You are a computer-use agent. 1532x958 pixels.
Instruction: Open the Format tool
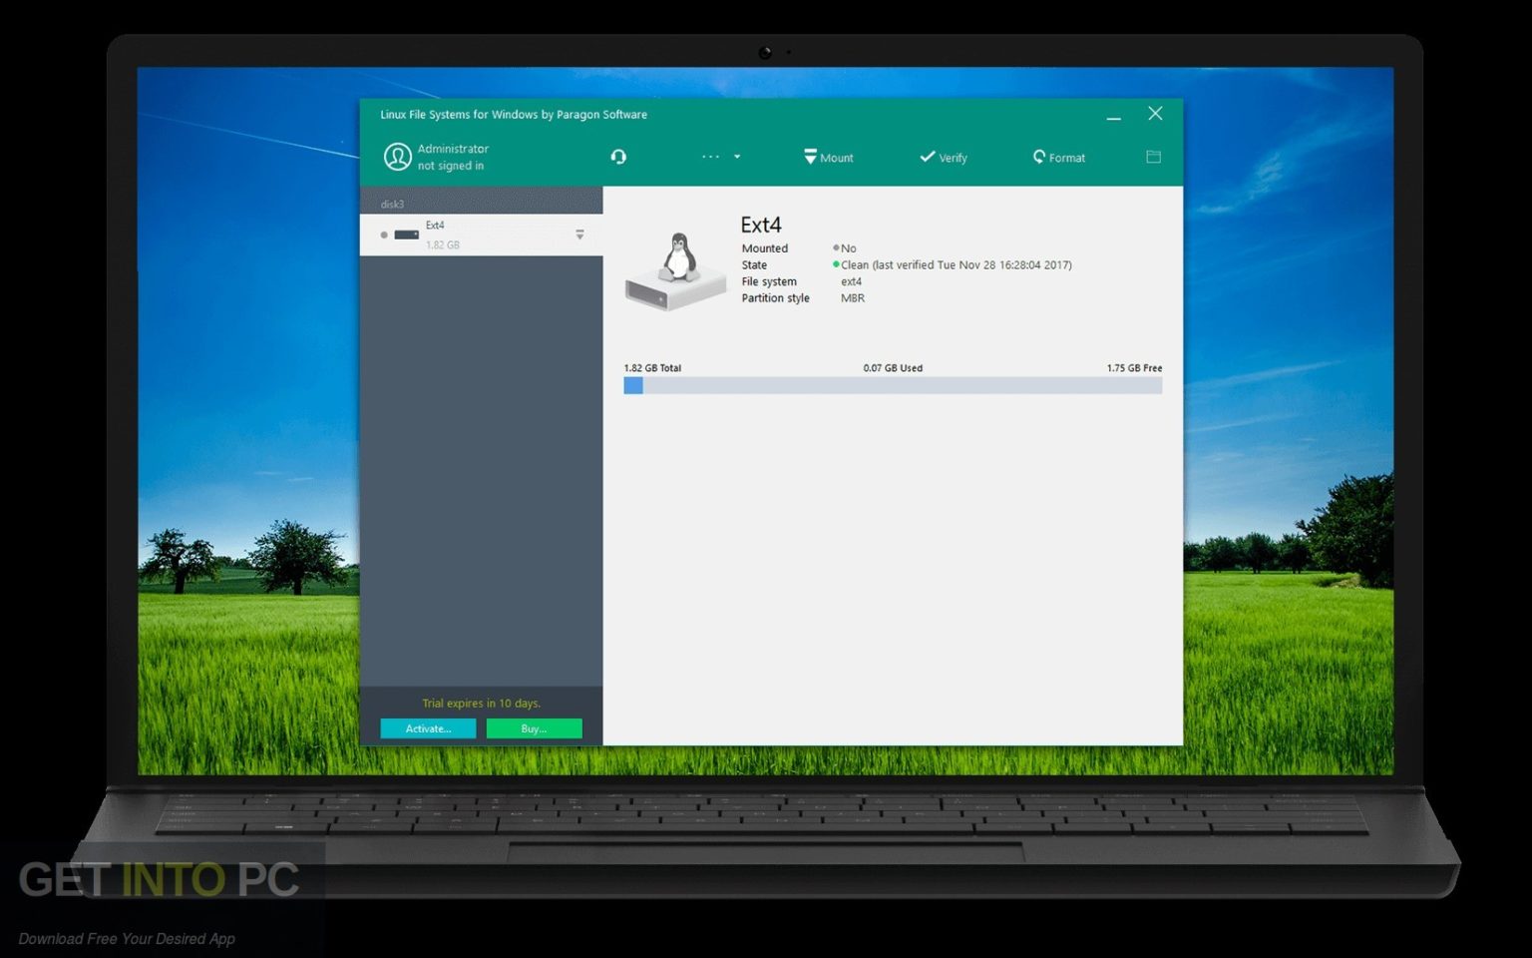click(1058, 157)
